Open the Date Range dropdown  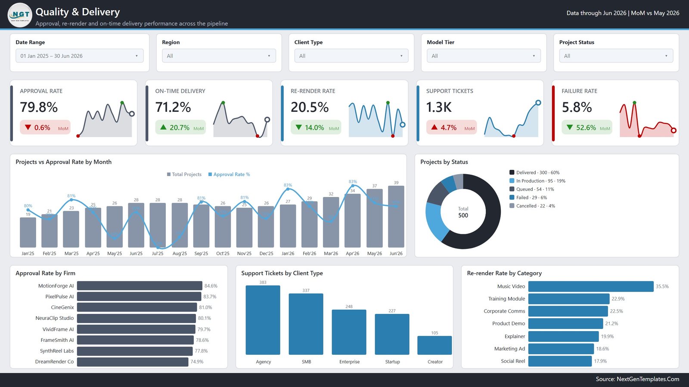[80, 56]
